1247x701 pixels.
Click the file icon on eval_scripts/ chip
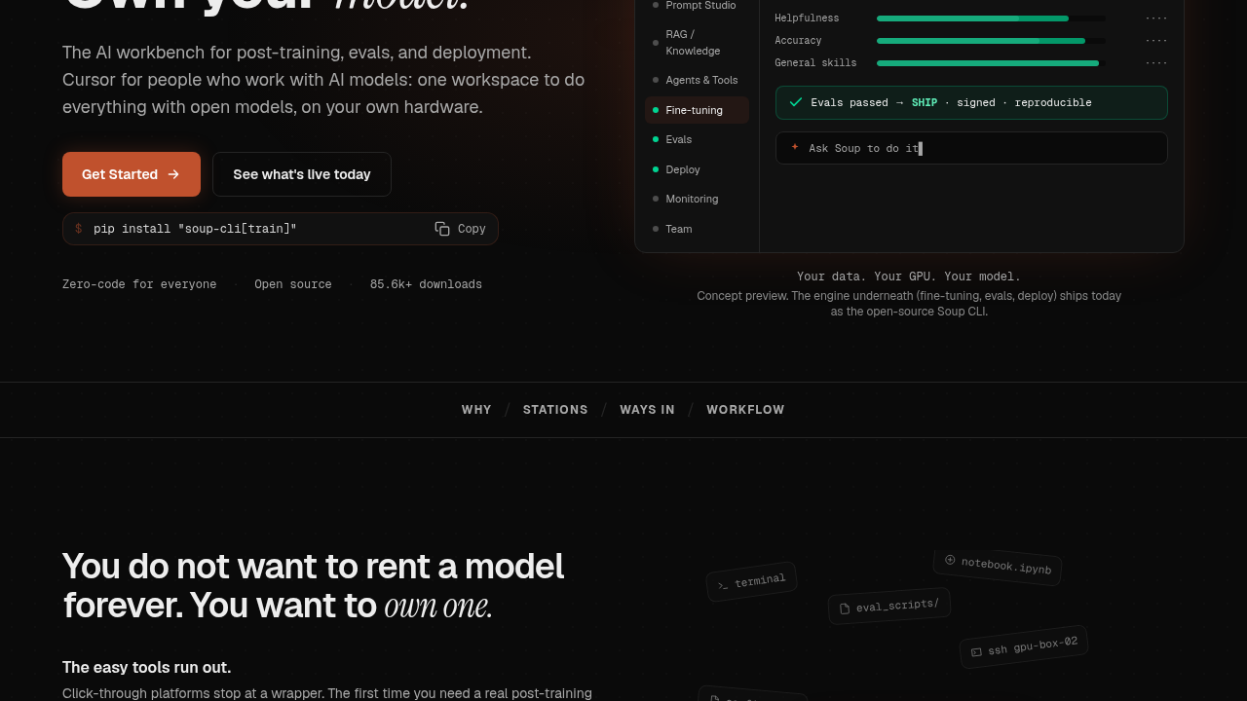pos(845,609)
